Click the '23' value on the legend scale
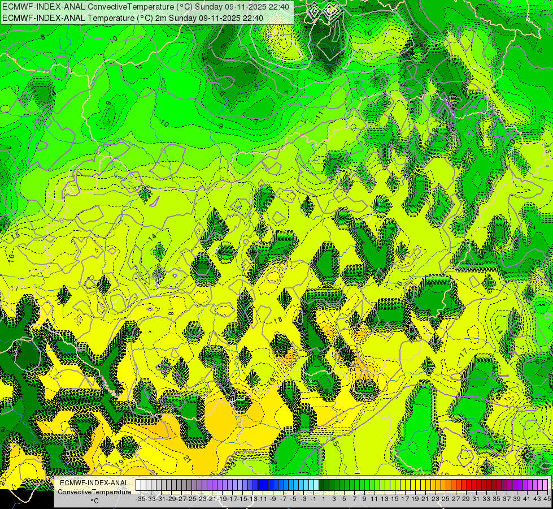553x509 pixels. pos(435,499)
